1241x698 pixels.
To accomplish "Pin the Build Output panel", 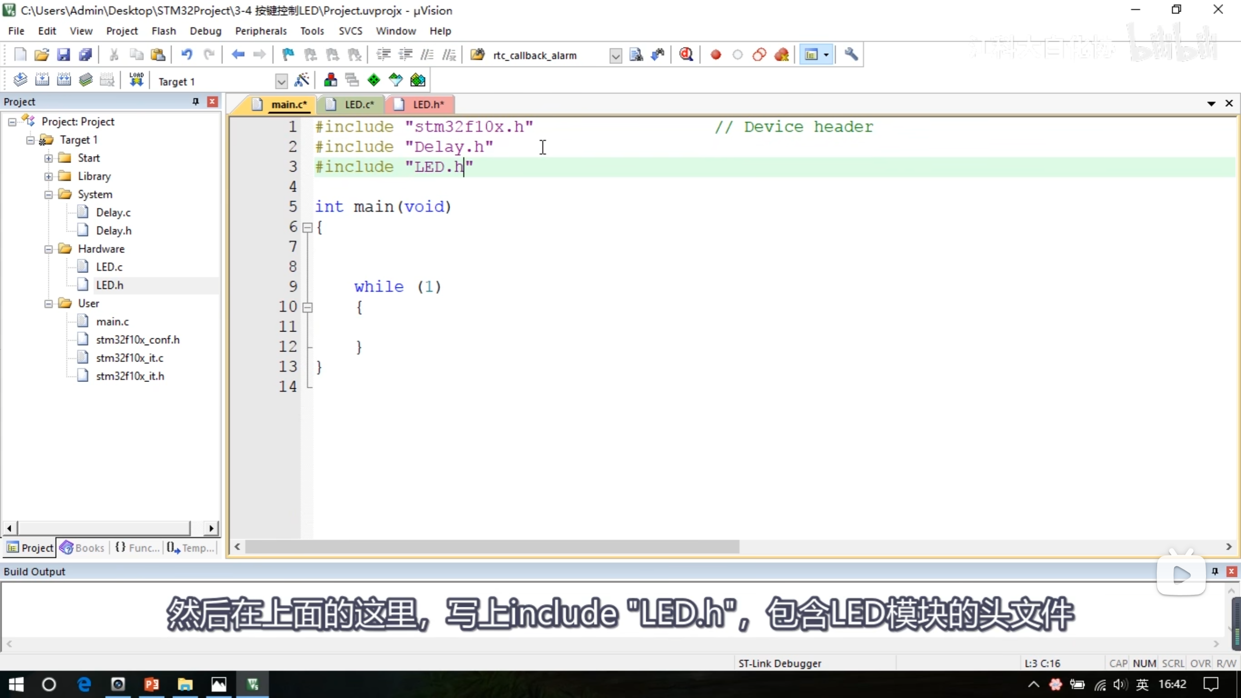I will tap(1215, 571).
